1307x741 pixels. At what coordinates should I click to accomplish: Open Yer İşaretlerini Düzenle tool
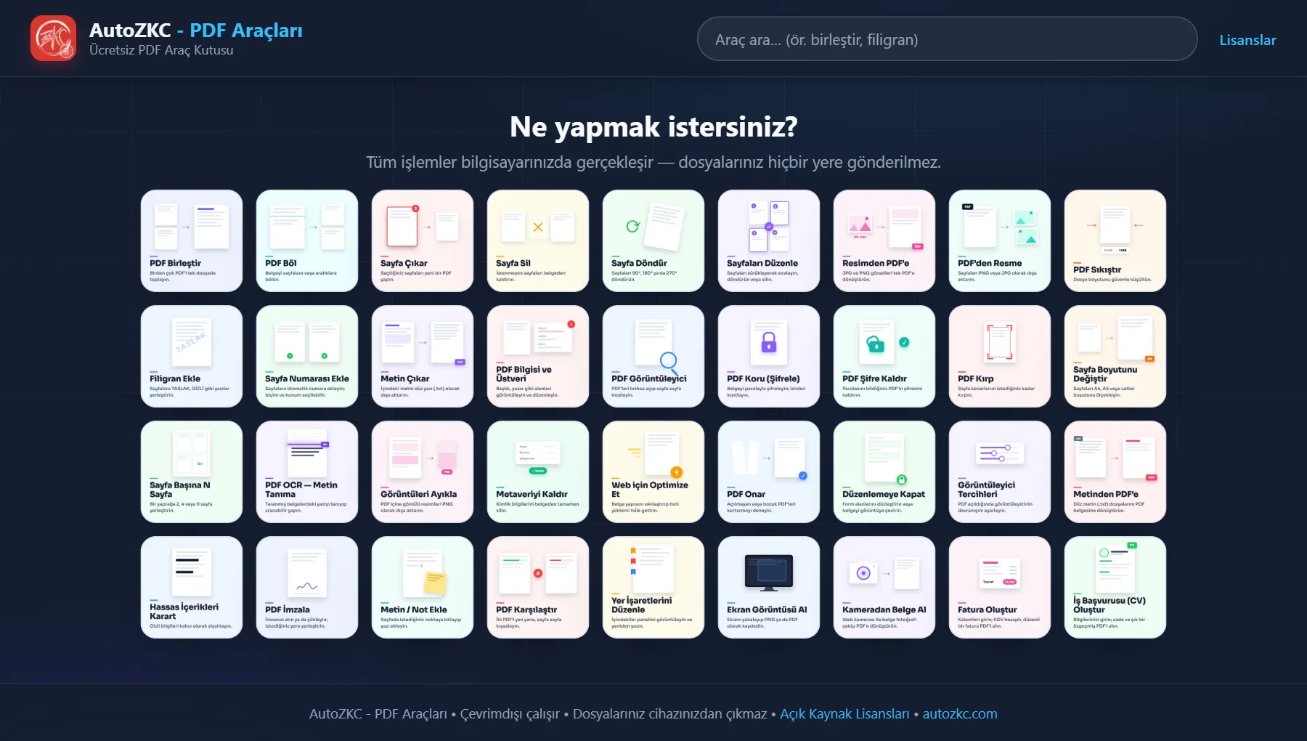pos(653,588)
